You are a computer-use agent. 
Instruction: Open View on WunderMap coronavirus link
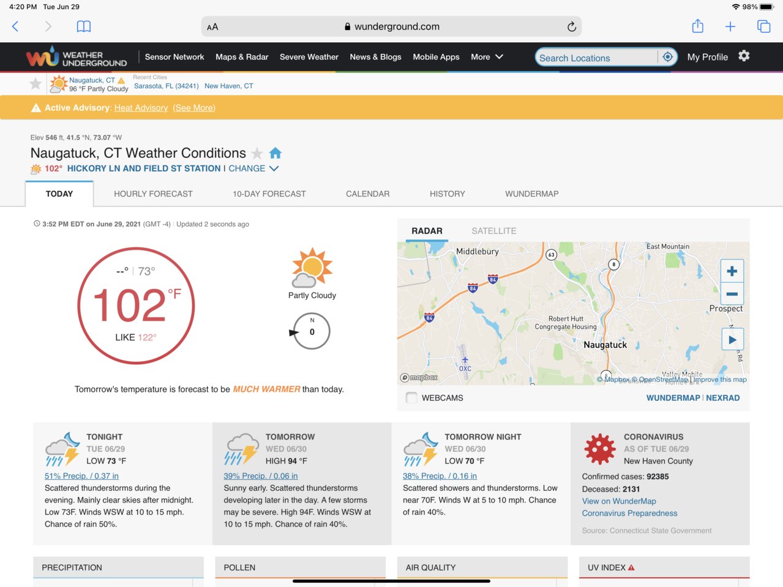tap(619, 501)
